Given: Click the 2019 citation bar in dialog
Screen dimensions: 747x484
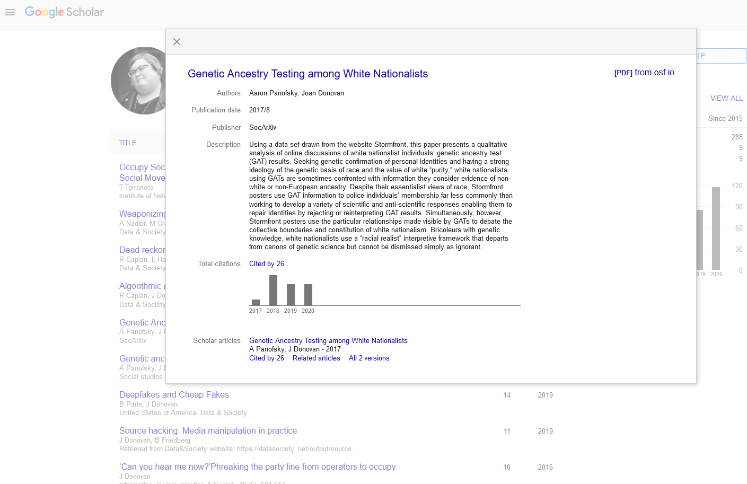Looking at the screenshot, I should click(x=291, y=295).
